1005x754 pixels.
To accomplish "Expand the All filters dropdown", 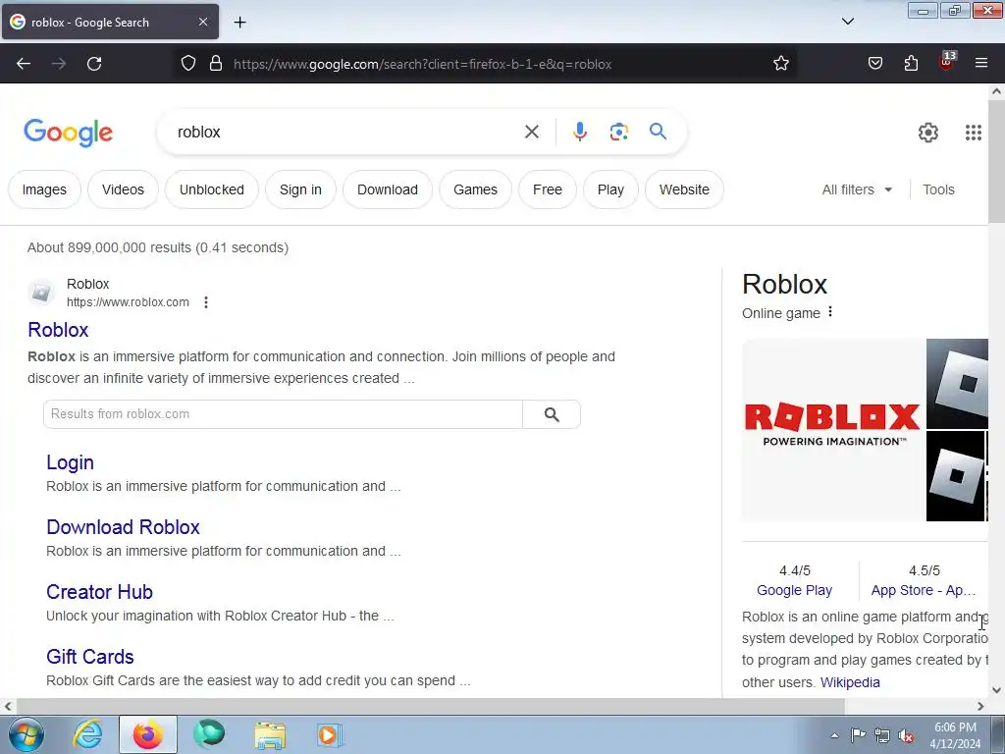I will click(x=857, y=189).
